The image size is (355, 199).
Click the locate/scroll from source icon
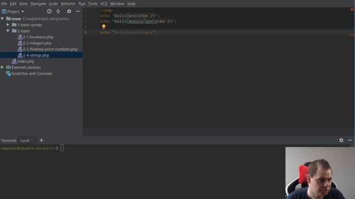[x=49, y=11]
